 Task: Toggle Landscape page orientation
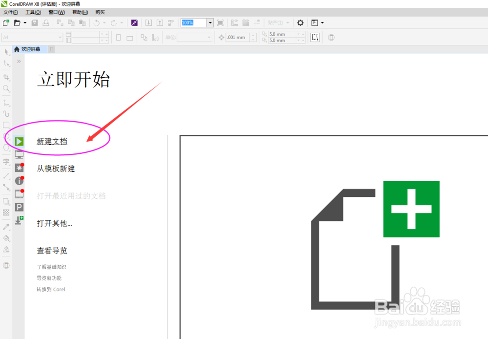click(x=130, y=38)
